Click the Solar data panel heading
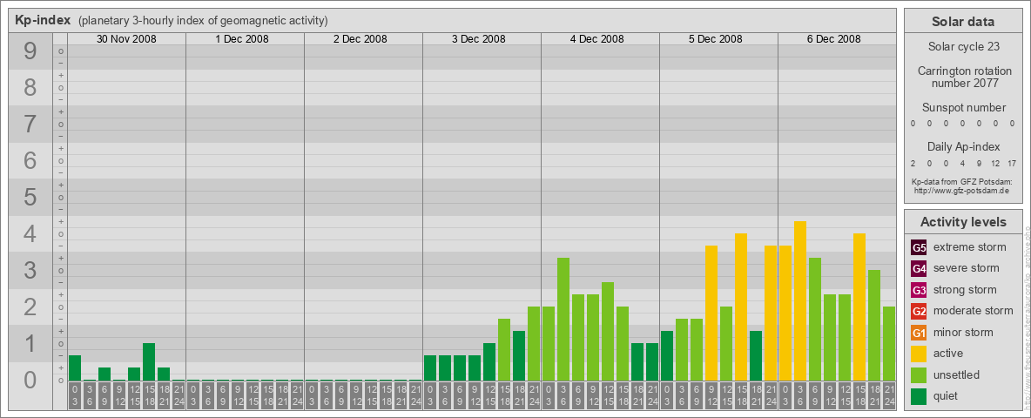 pos(962,22)
